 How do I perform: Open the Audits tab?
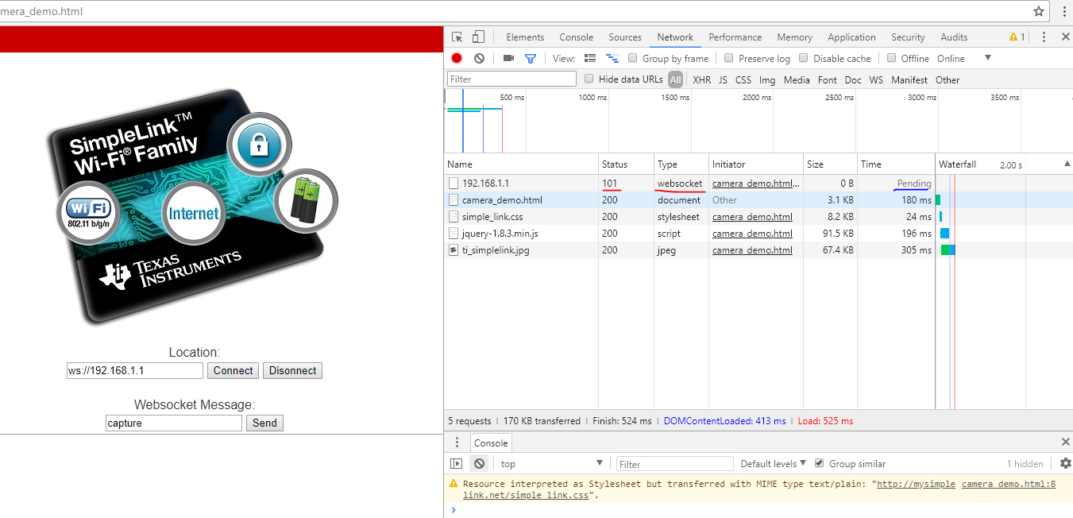954,37
